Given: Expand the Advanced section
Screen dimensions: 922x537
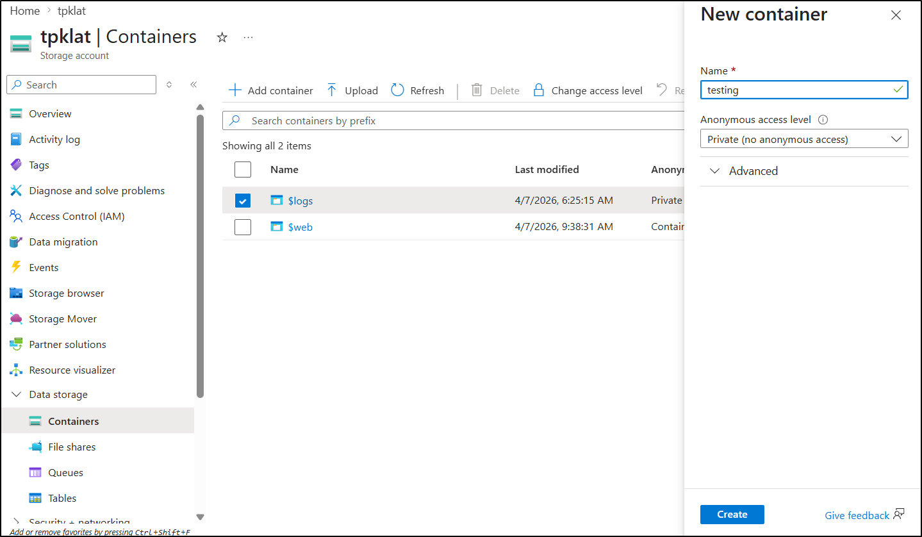Looking at the screenshot, I should [753, 171].
